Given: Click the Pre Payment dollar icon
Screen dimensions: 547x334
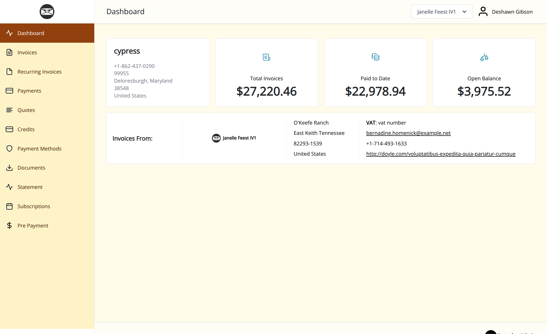Looking at the screenshot, I should [10, 225].
